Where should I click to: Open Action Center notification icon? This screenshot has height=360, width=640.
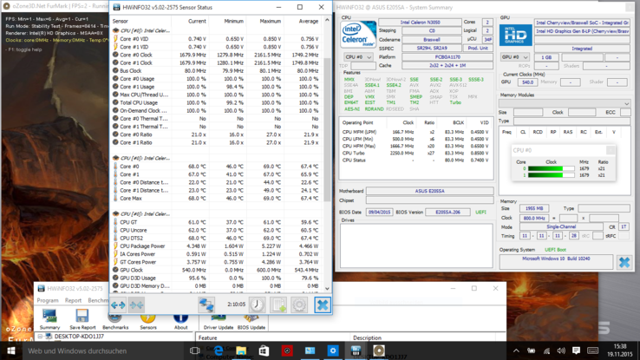click(x=576, y=350)
